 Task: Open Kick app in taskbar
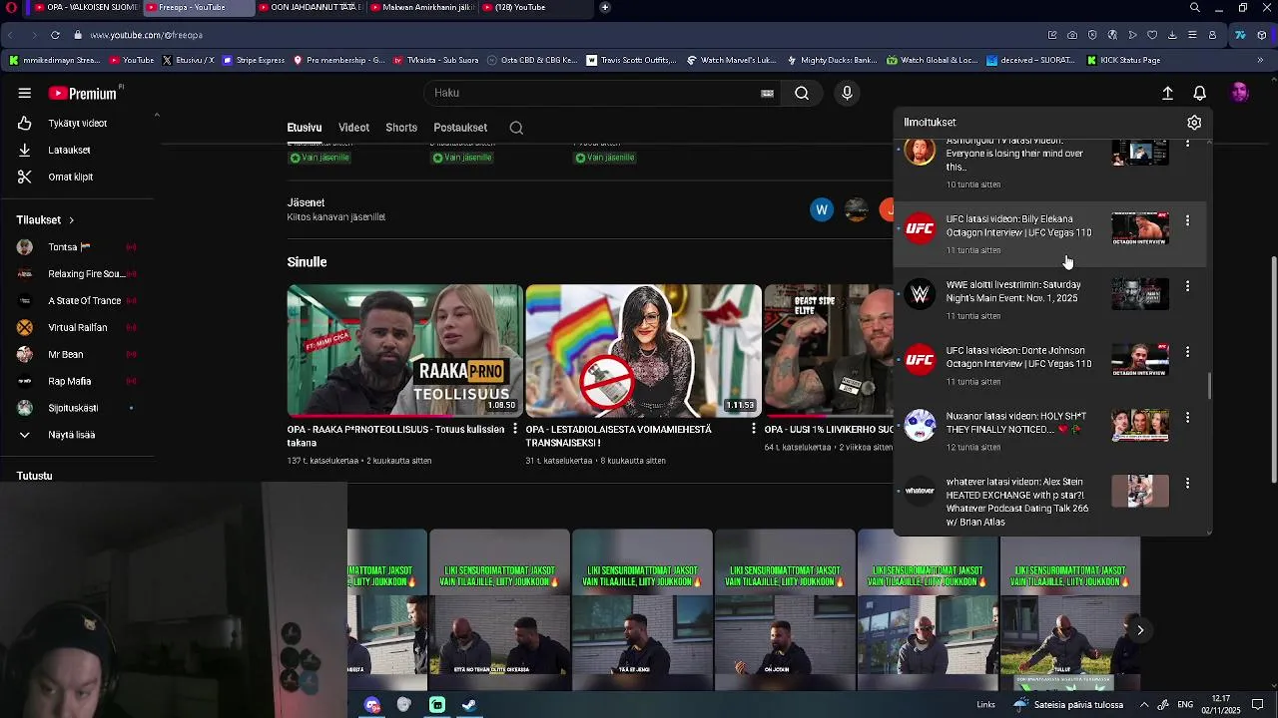click(437, 705)
